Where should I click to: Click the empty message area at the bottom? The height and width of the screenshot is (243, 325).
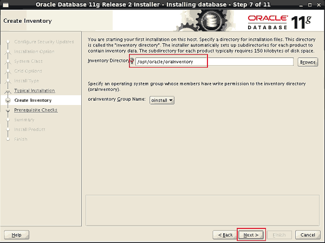coord(203,211)
